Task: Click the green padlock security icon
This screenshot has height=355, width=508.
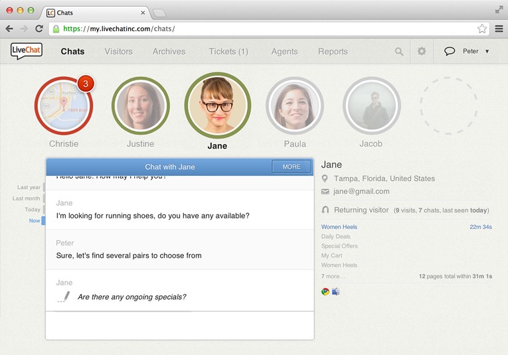Action: point(56,29)
